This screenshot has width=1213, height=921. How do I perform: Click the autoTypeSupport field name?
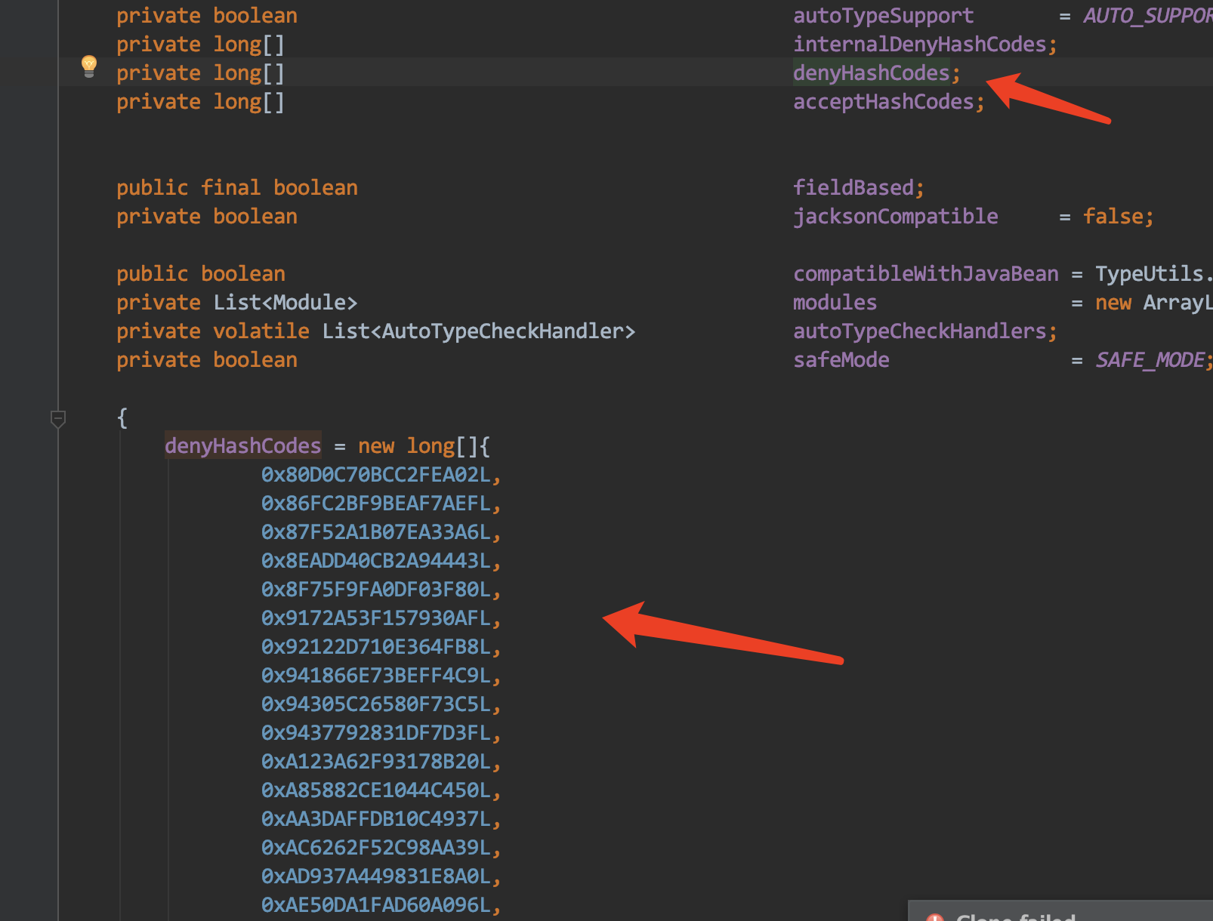coord(883,16)
